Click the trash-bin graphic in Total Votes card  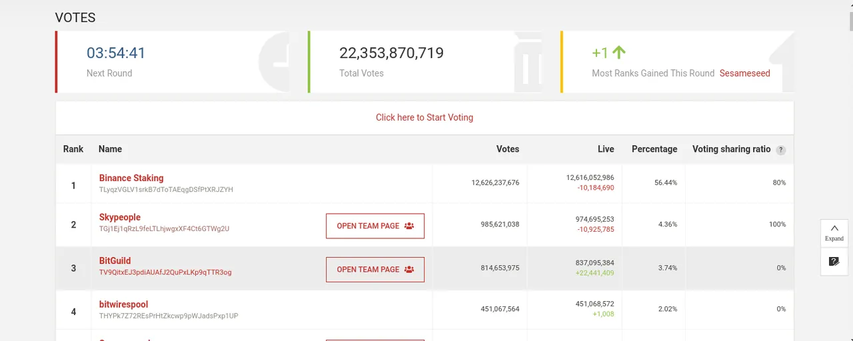point(528,61)
